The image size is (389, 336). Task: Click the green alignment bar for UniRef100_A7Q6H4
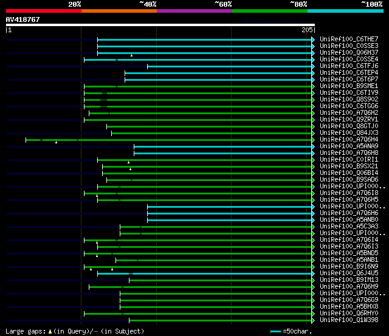tap(169, 140)
